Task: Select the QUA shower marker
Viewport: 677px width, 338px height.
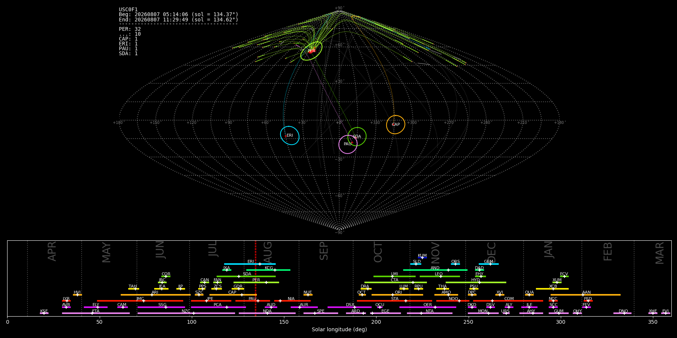Action: pos(529,295)
